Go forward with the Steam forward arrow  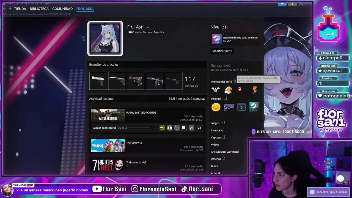(10, 9)
